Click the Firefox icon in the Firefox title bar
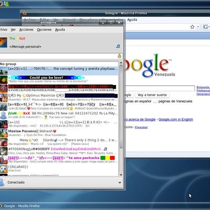Image resolution: width=210 pixels, height=210 pixels. 25,13
